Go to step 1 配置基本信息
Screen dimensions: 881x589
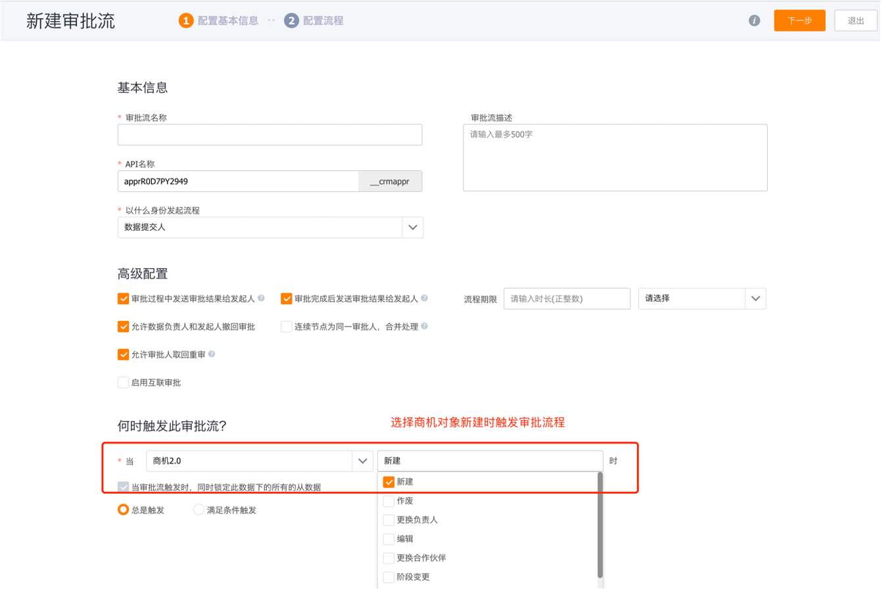[x=219, y=21]
